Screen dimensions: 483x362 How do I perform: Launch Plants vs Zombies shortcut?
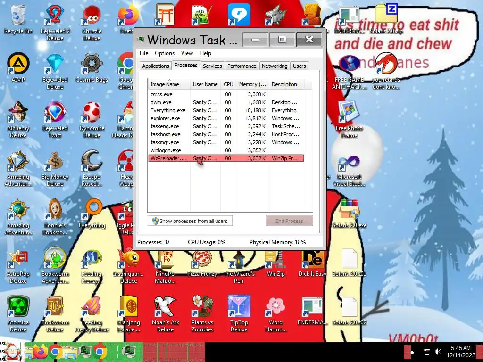(202, 314)
